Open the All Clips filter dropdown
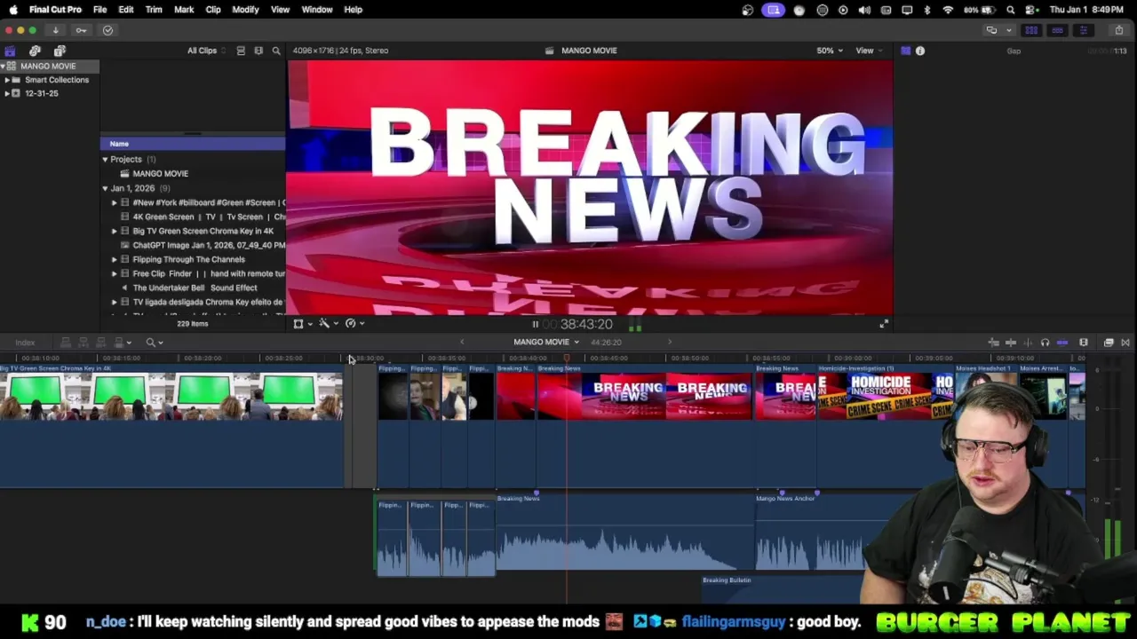Viewport: 1137px width, 639px height. tap(206, 51)
